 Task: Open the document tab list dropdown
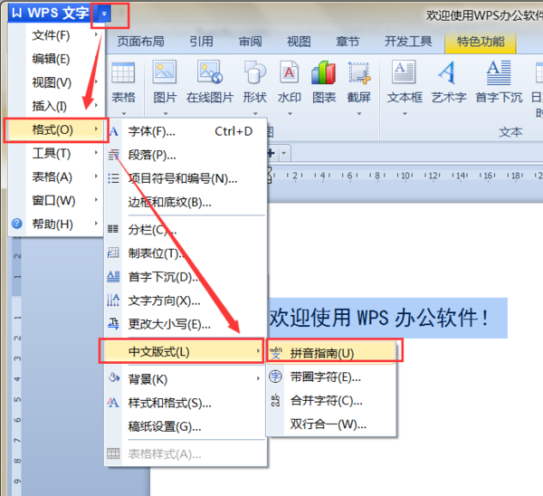[x=284, y=153]
